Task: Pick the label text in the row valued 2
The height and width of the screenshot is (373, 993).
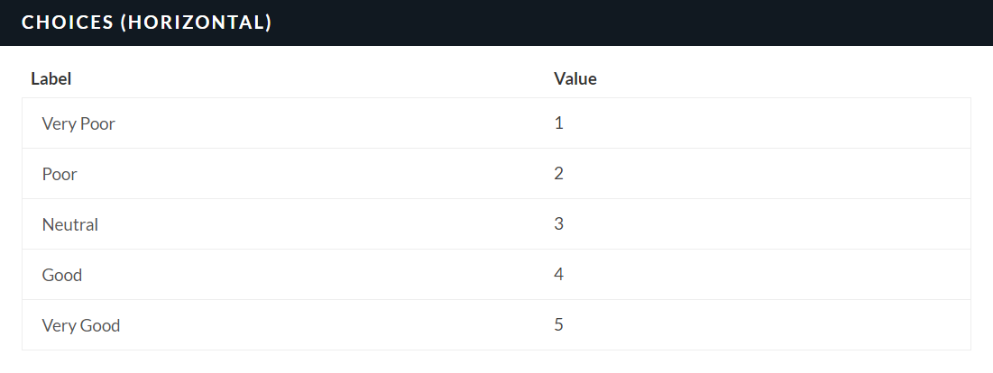Action: (x=60, y=174)
